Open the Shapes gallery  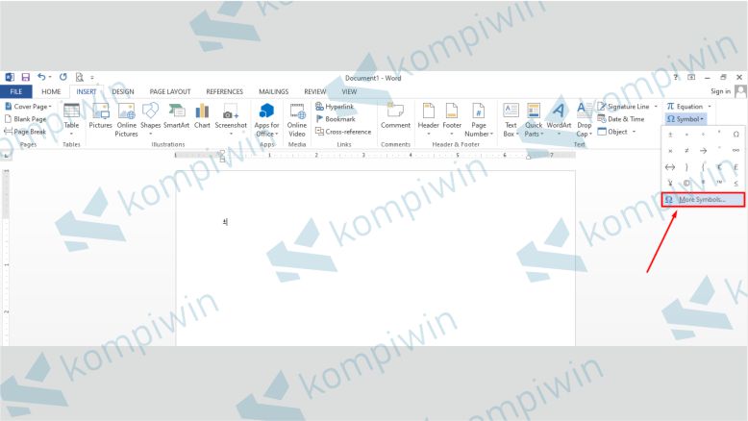click(x=150, y=119)
